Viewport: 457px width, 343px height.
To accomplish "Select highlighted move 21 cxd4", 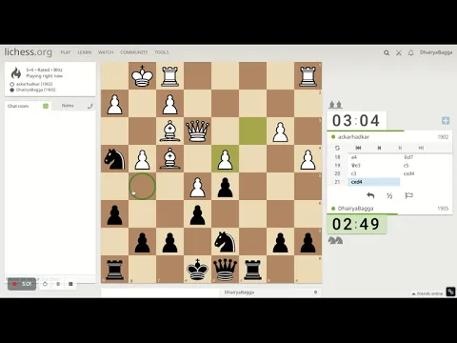I will [x=374, y=182].
